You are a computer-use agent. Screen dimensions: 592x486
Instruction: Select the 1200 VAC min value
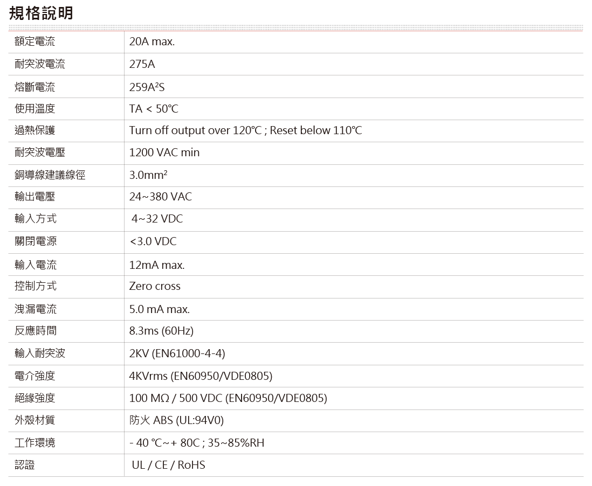[x=164, y=153]
